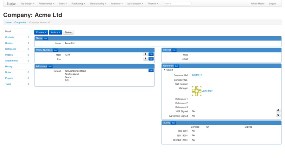The width and height of the screenshot is (285, 158).
Task: Add a new address entry
Action: (x=50, y=67)
